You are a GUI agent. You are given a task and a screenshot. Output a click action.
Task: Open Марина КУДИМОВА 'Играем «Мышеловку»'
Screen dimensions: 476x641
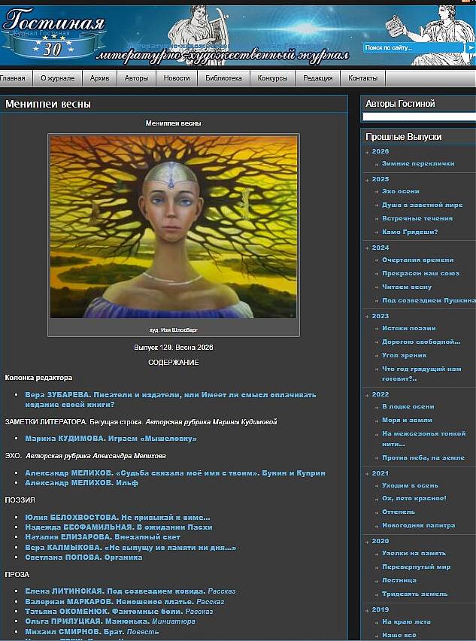click(x=111, y=438)
